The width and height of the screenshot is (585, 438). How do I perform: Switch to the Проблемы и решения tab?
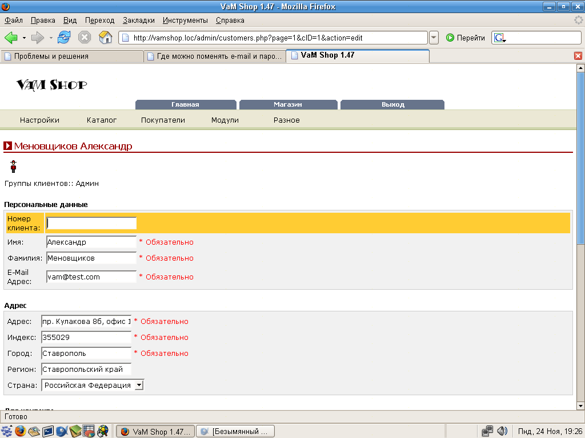point(72,56)
